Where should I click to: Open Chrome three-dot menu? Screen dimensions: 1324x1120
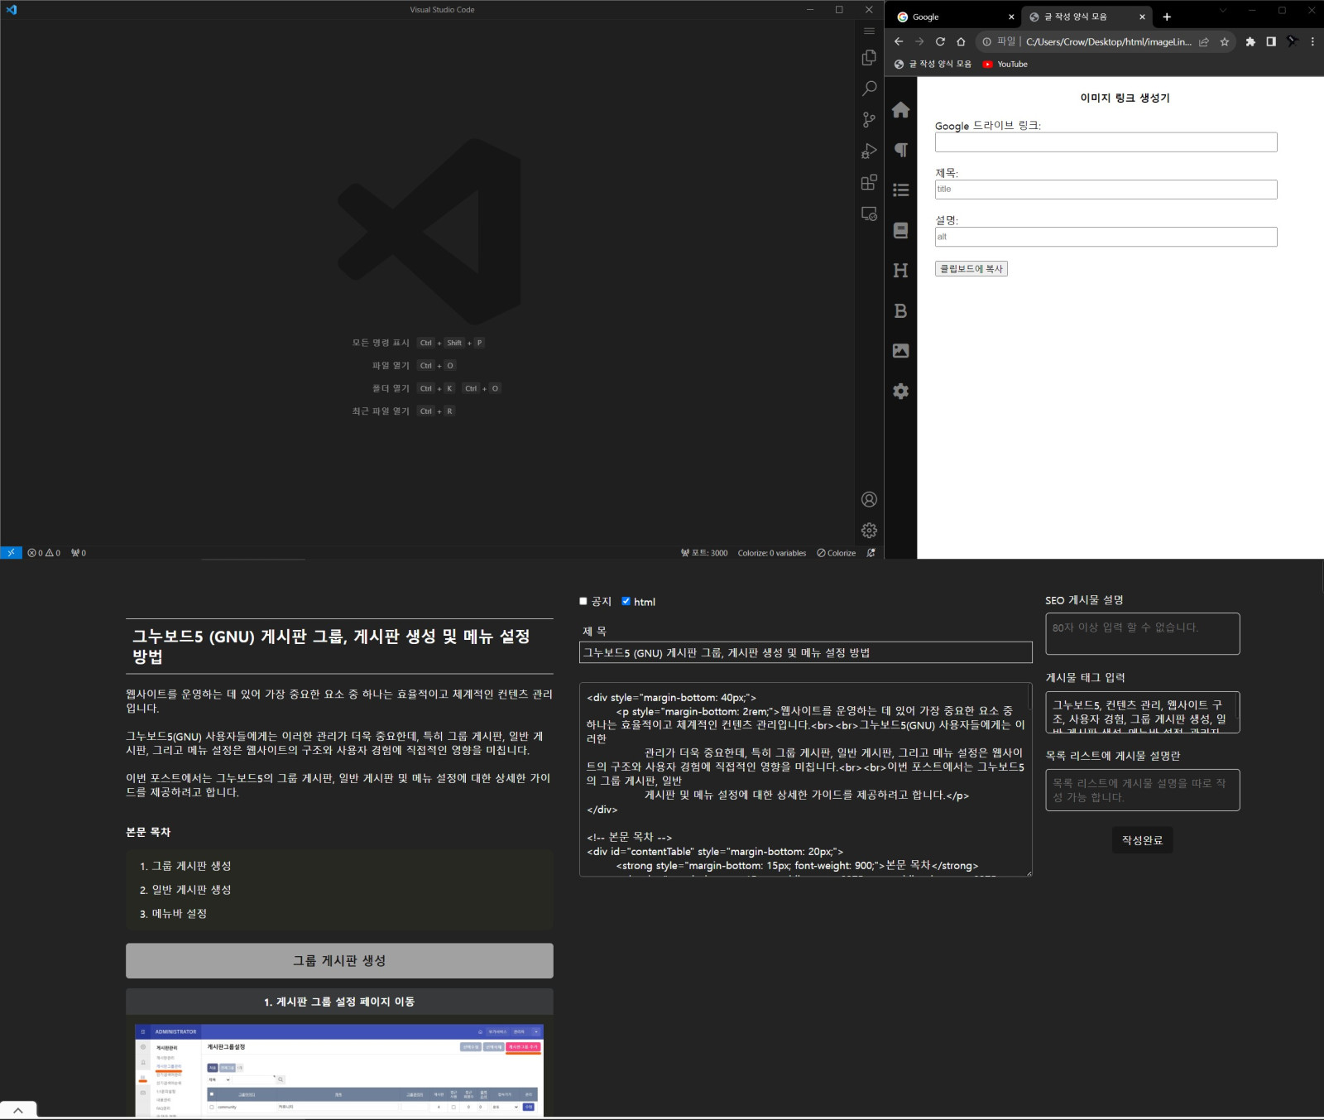[1312, 41]
